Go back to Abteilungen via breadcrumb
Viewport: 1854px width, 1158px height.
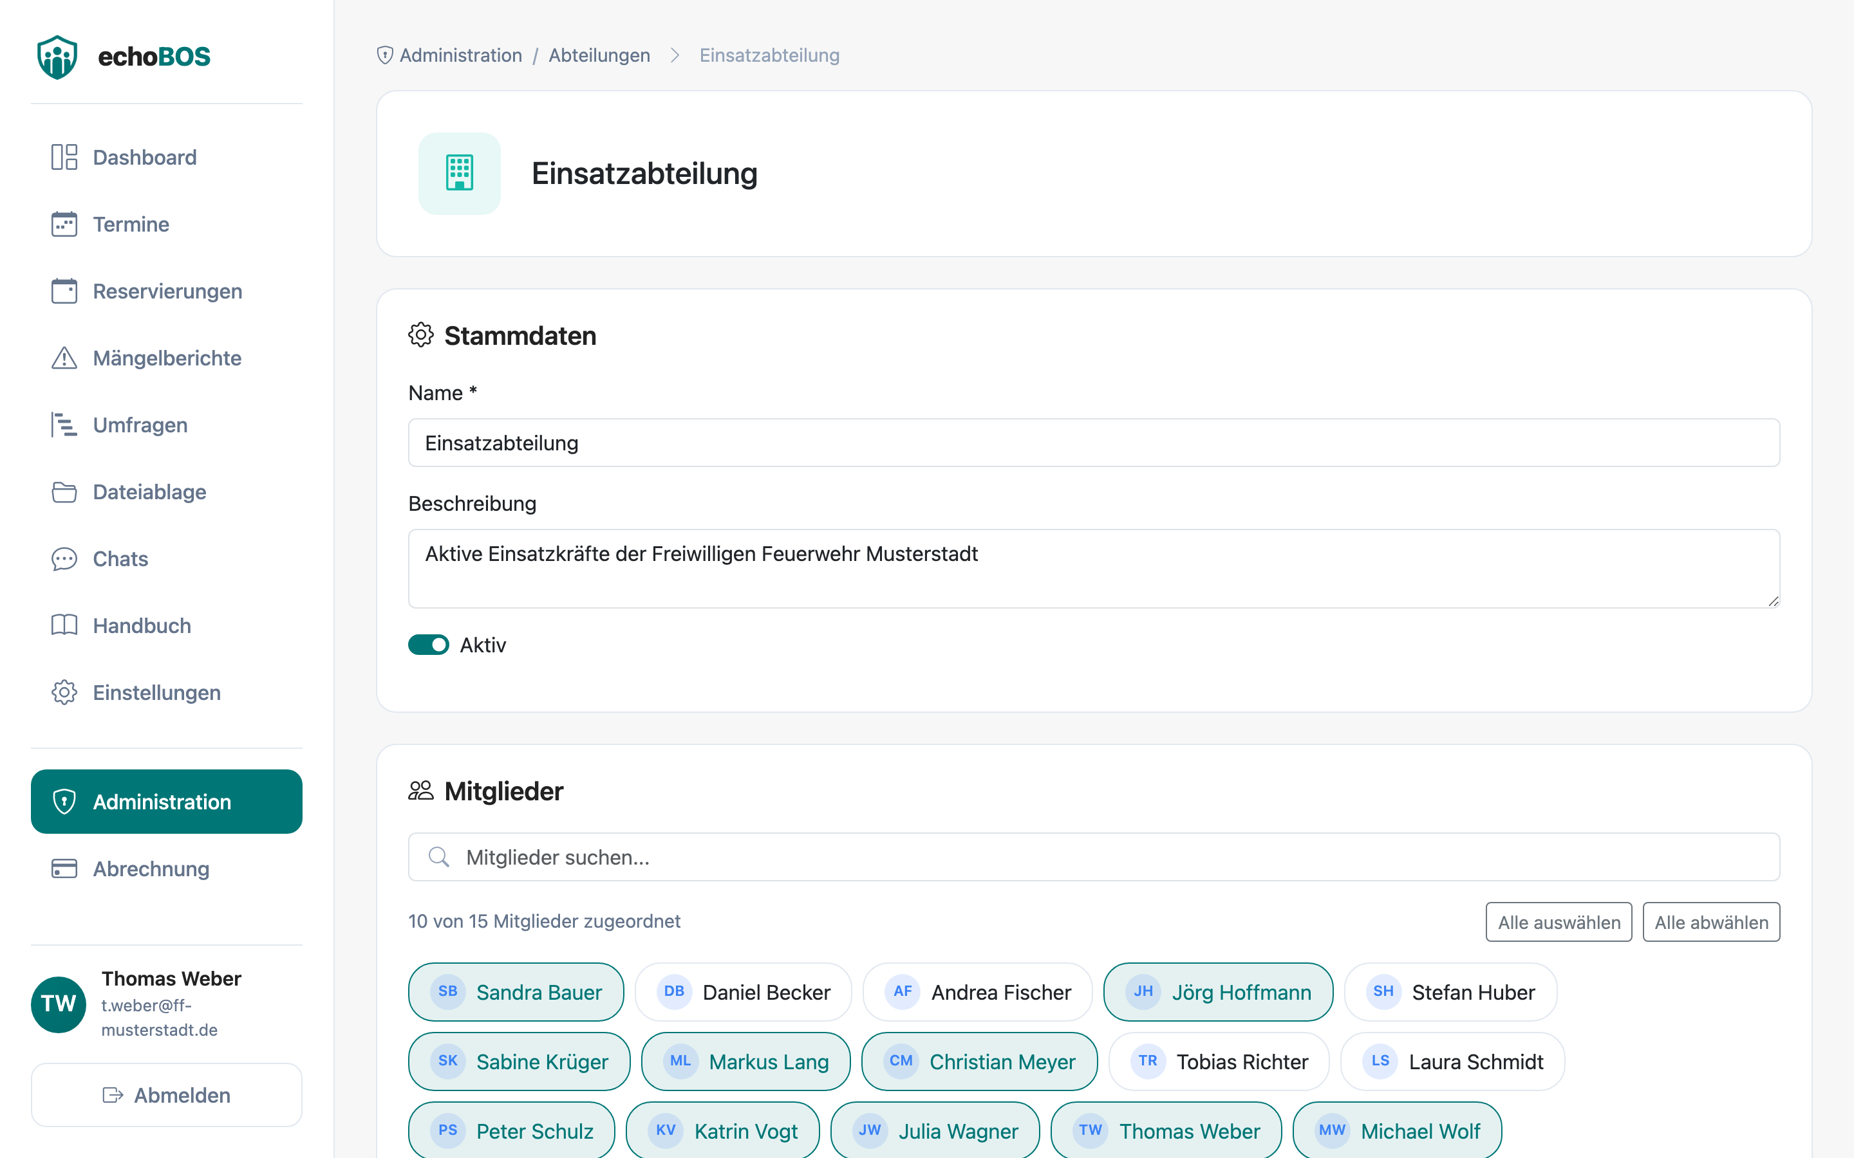coord(599,55)
